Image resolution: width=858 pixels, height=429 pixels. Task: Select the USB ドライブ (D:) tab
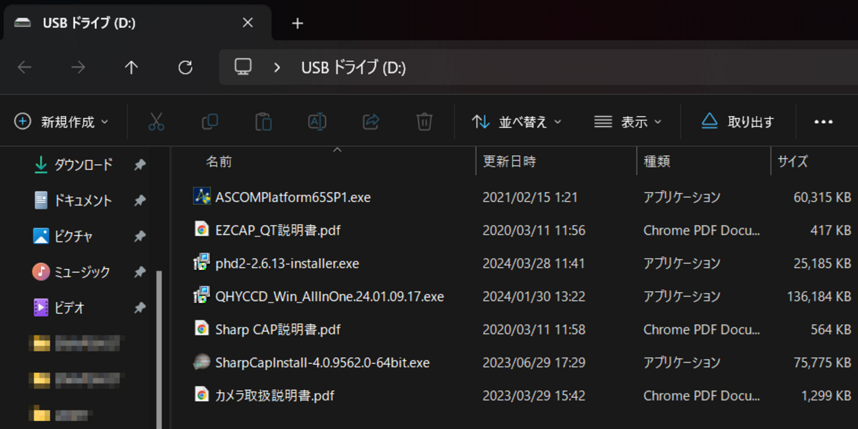click(x=136, y=23)
